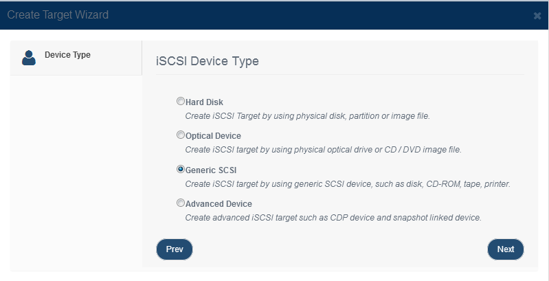
Task: Click the empty area below Device Type step
Action: tap(76, 172)
